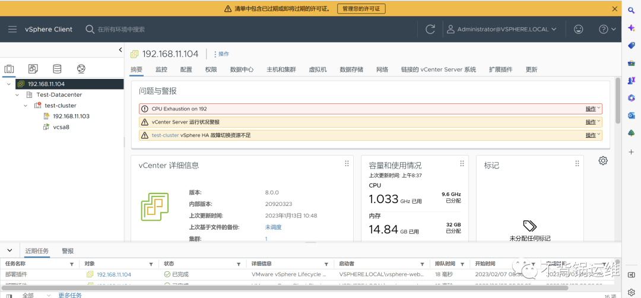Click the main pane vertical scrollbar
Viewport: 641px width, 298px height.
click(x=618, y=100)
